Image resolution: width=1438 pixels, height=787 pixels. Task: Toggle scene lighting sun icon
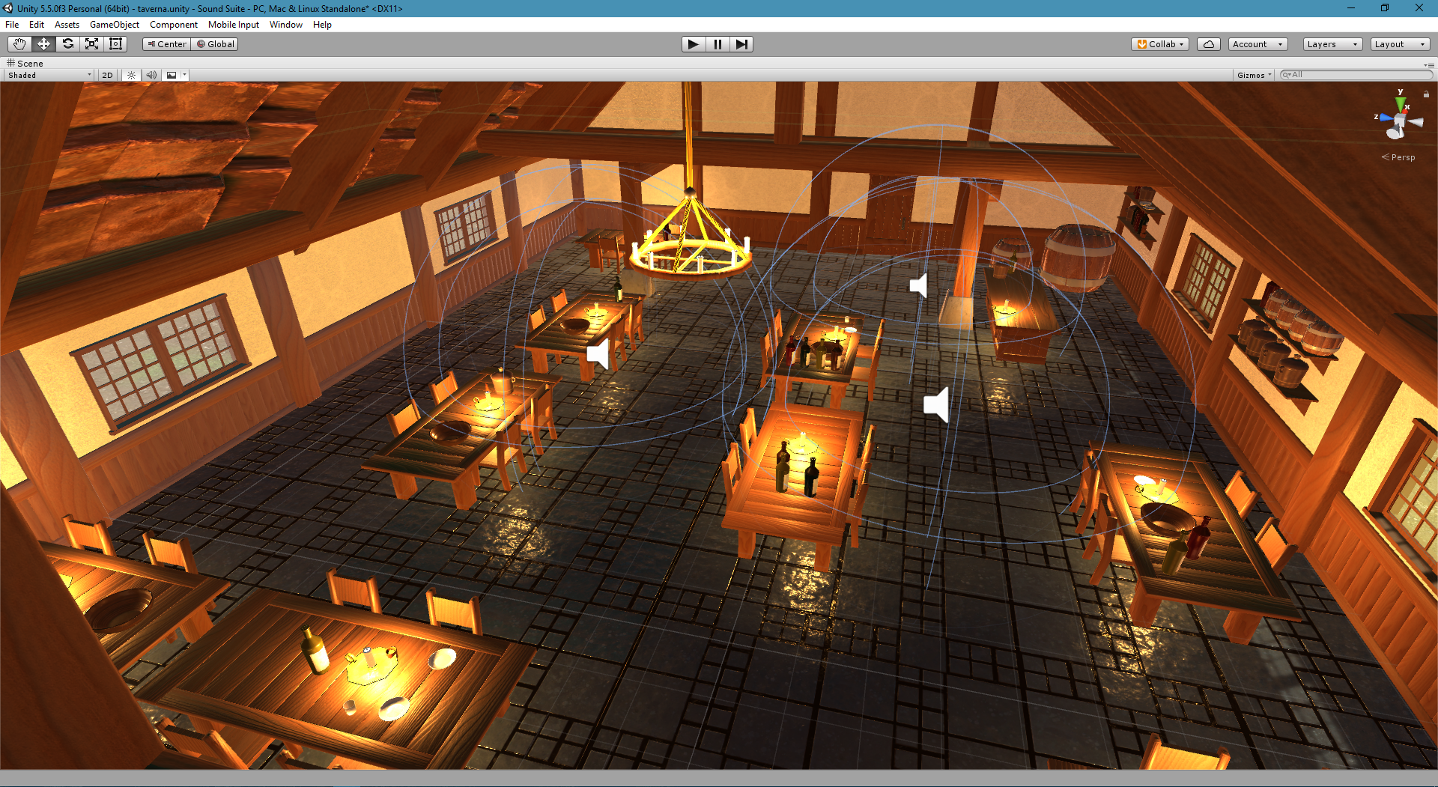(x=132, y=75)
